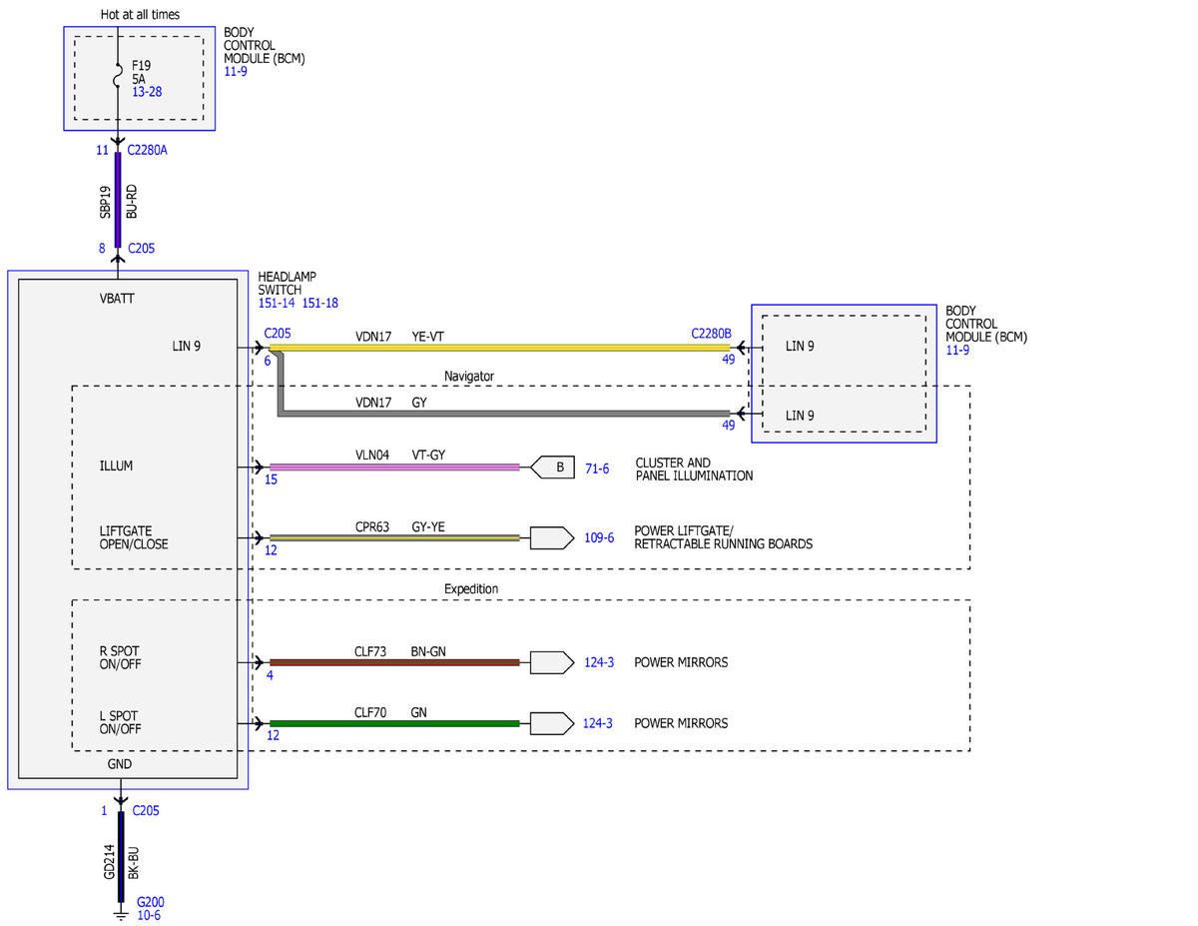Click the CLF73 power mirrors arrow symbol
The image size is (1198, 926).
tap(552, 662)
